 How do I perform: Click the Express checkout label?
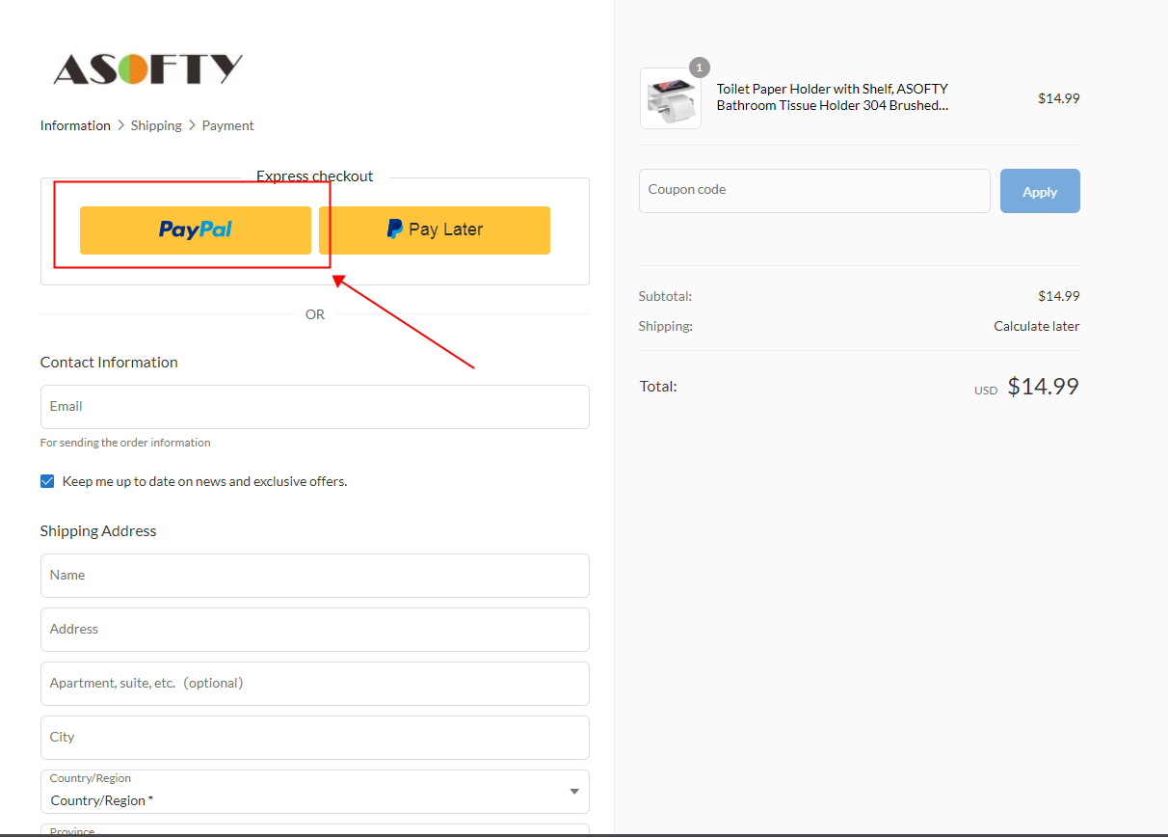pyautogui.click(x=315, y=176)
